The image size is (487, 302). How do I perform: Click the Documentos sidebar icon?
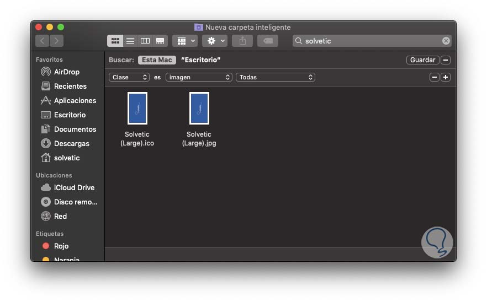[46, 129]
